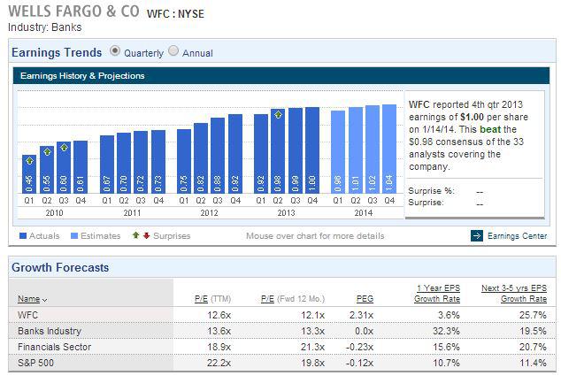The width and height of the screenshot is (561, 391).
Task: Click S&P 500 PEG value -0.12x
Action: point(359,363)
